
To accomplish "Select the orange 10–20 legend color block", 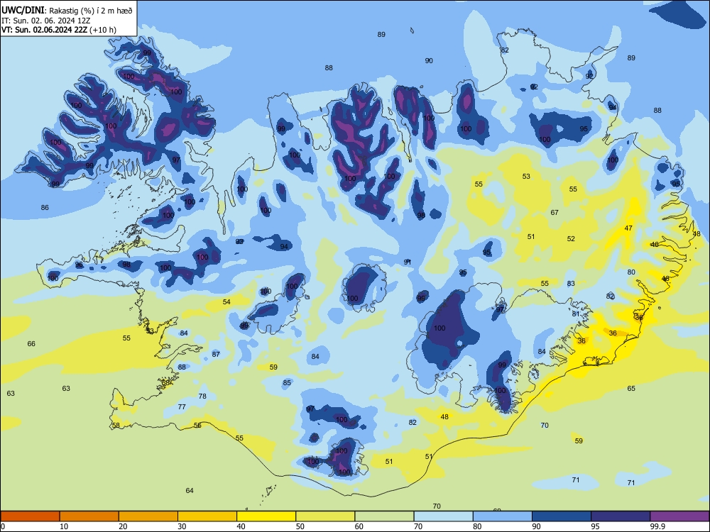I will [x=89, y=516].
